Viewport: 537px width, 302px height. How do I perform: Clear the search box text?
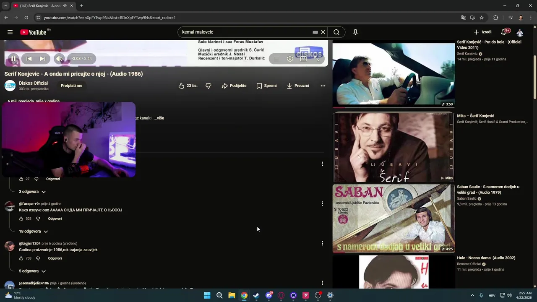[x=323, y=32]
